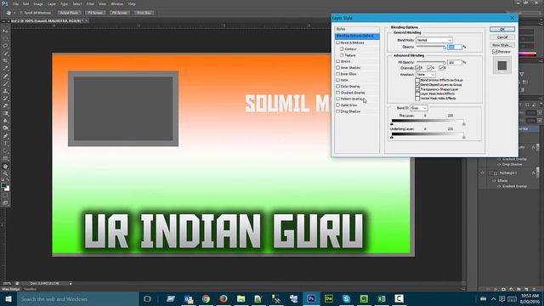This screenshot has width=544, height=306.
Task: Select the Move tool
Action: click(x=5, y=31)
